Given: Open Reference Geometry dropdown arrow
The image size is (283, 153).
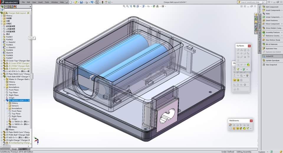Looking at the screenshot, I should [x=282, y=36].
